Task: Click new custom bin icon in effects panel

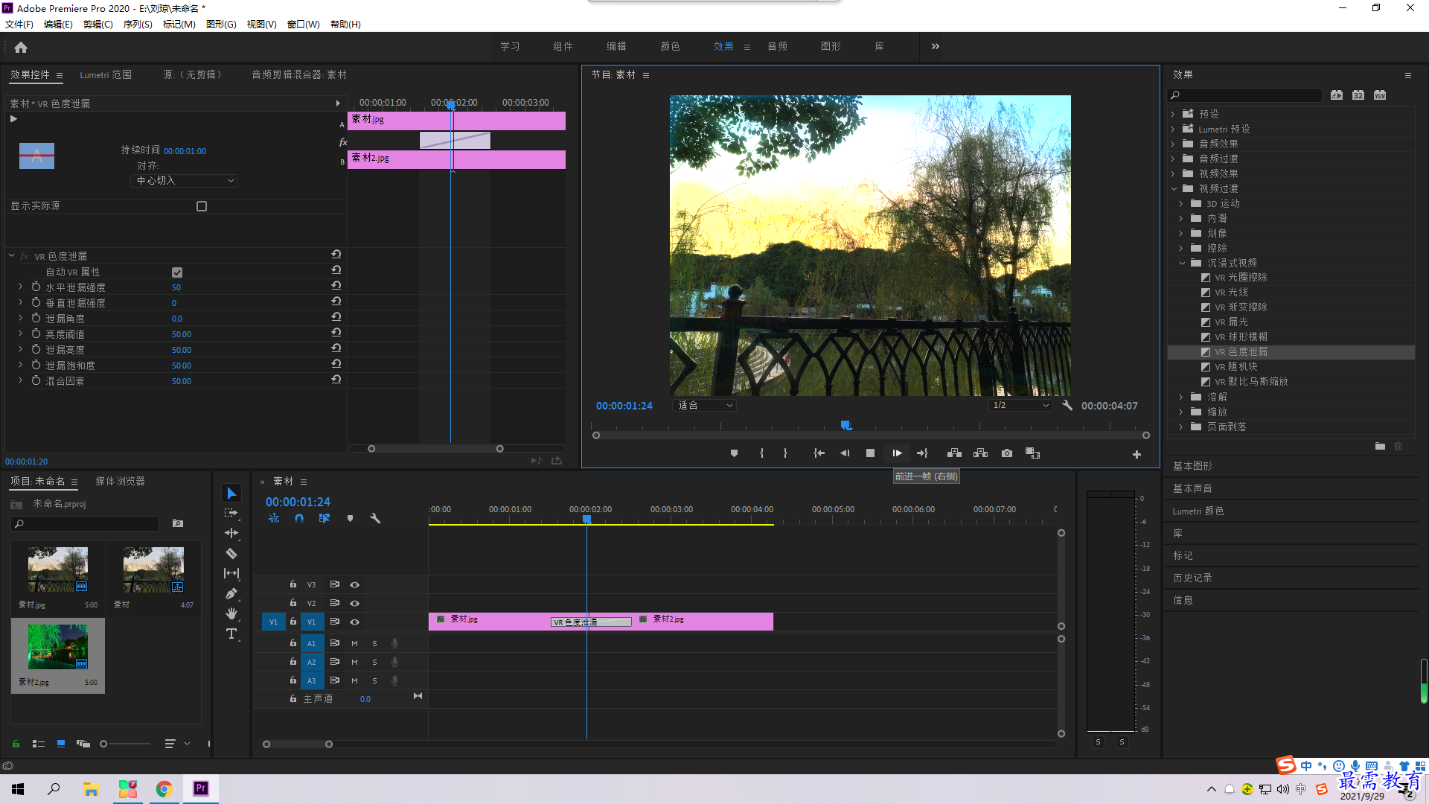Action: 1380,446
